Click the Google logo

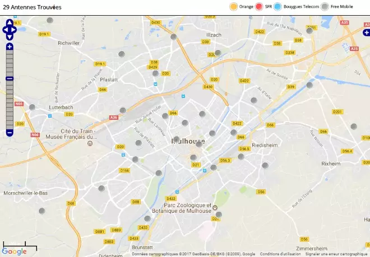(x=14, y=252)
